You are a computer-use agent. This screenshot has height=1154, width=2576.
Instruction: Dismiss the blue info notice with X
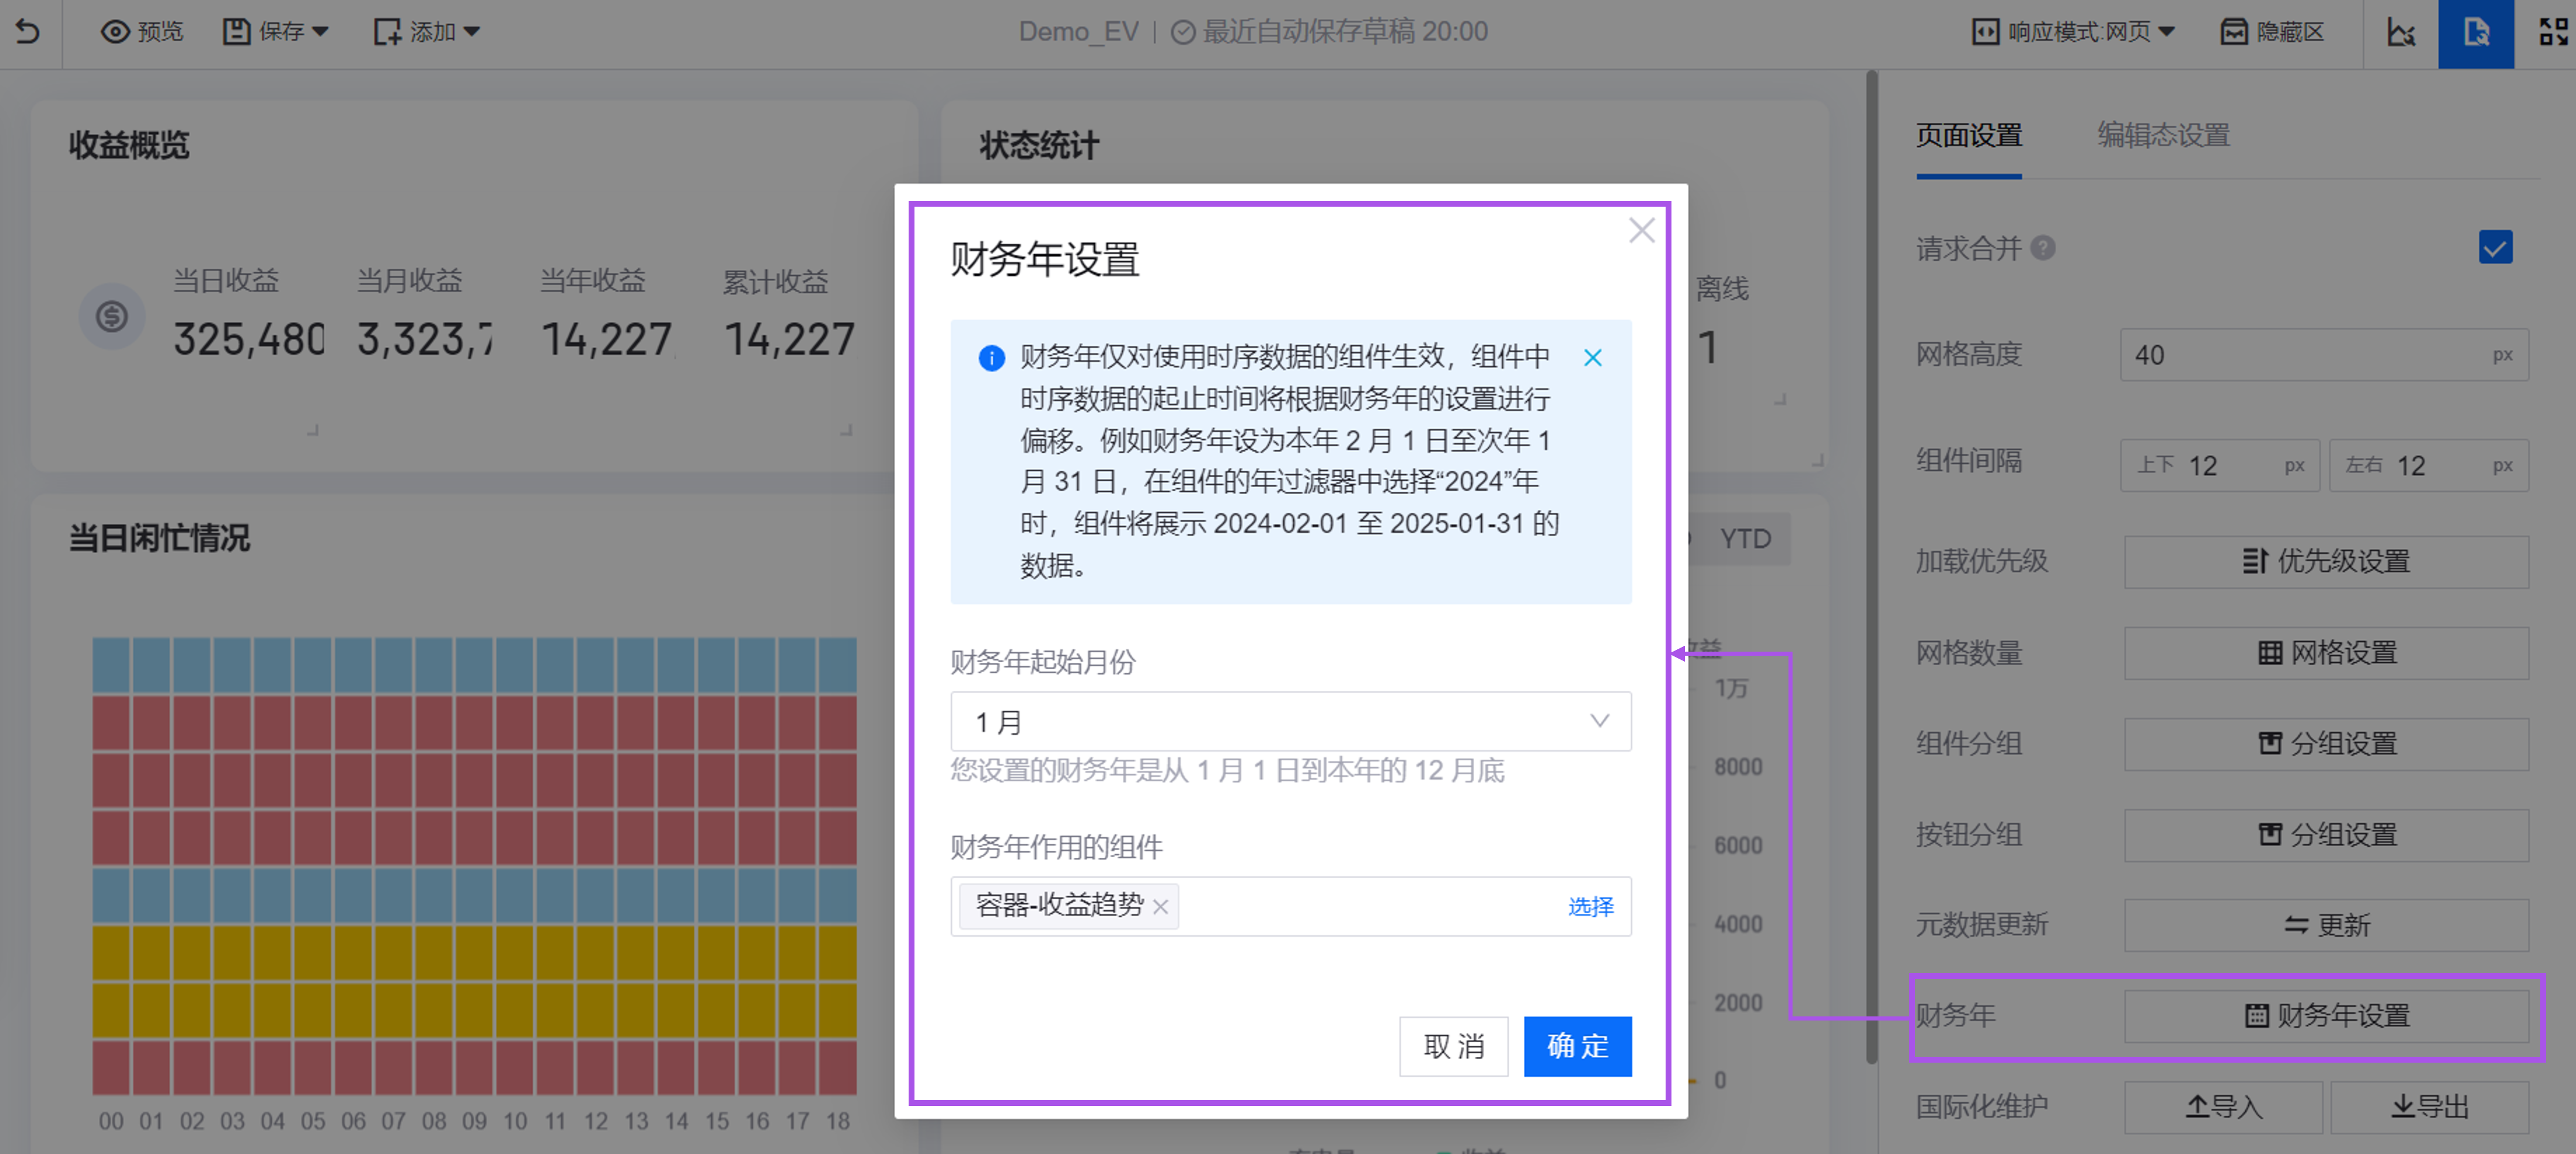(x=1592, y=357)
